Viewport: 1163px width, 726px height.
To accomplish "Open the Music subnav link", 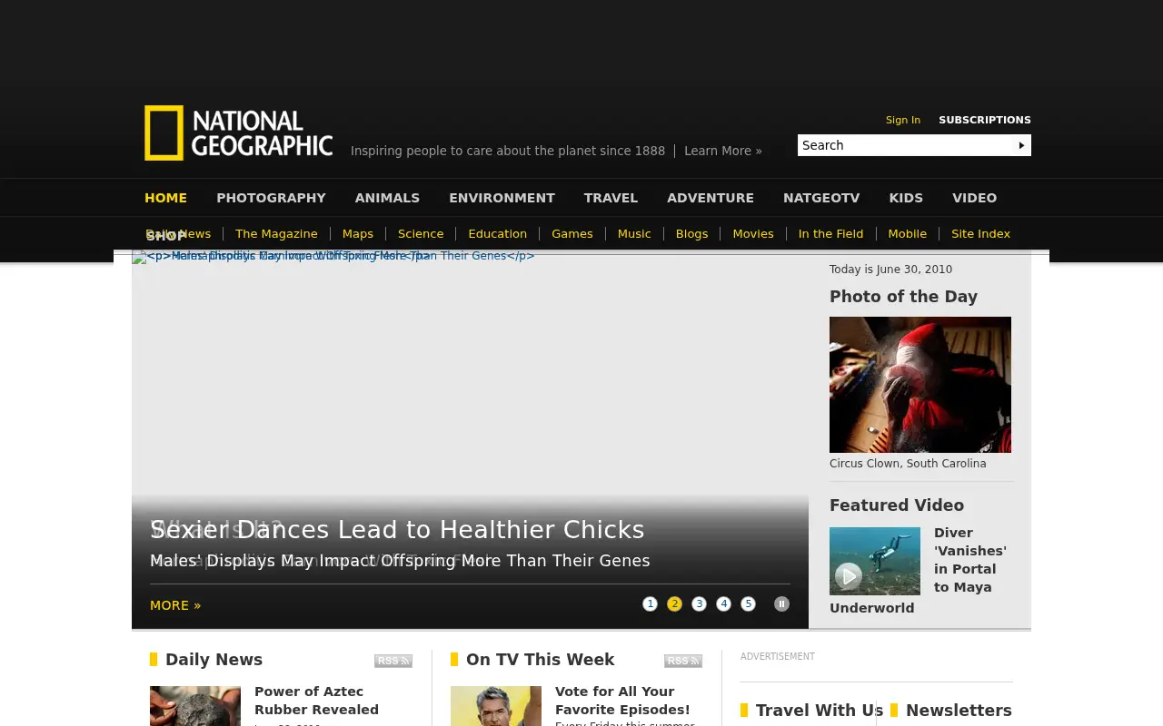I will (634, 234).
